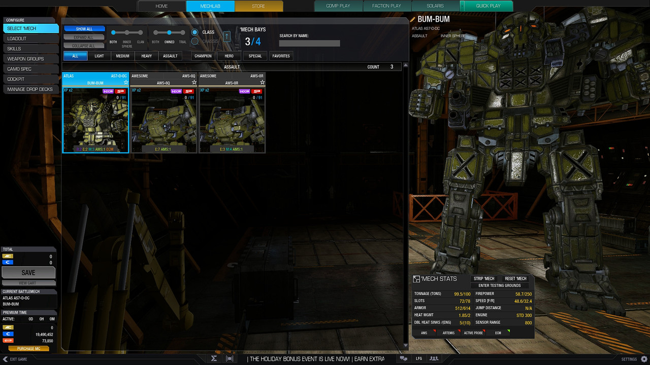The height and width of the screenshot is (365, 650).
Task: Open the Loadout menu item
Action: pyautogui.click(x=30, y=39)
